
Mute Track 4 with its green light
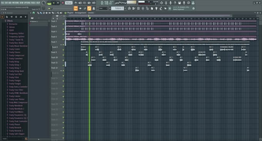click(63, 29)
